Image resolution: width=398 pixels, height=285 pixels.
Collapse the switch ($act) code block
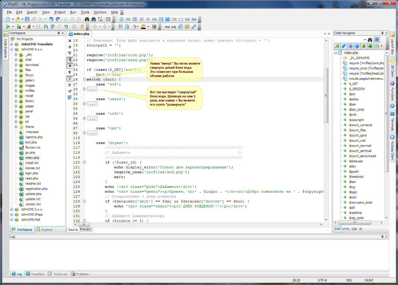coord(84,79)
